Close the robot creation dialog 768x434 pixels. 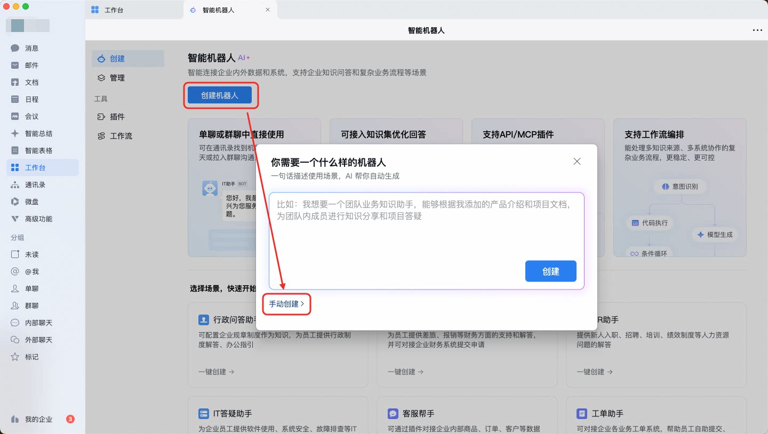[577, 162]
